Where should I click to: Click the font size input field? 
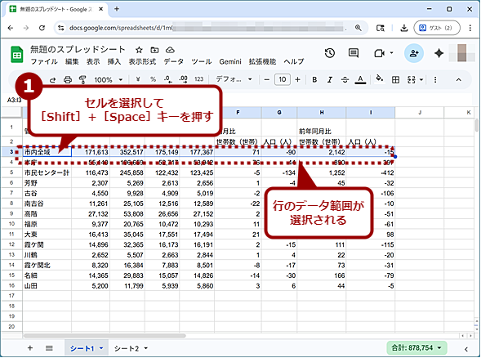click(283, 80)
